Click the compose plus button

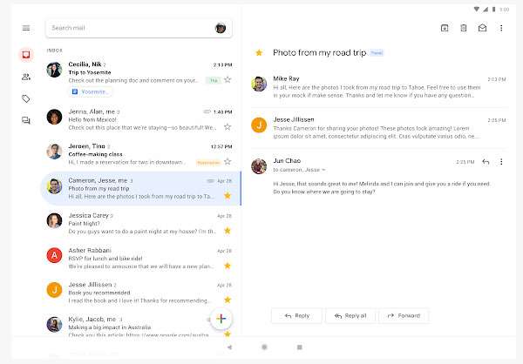[x=221, y=319]
